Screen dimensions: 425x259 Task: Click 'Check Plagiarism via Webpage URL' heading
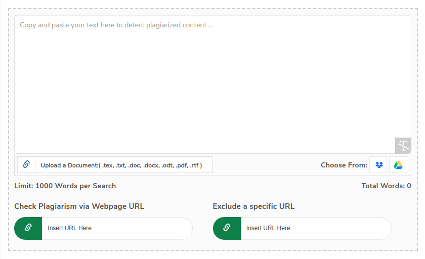79,206
